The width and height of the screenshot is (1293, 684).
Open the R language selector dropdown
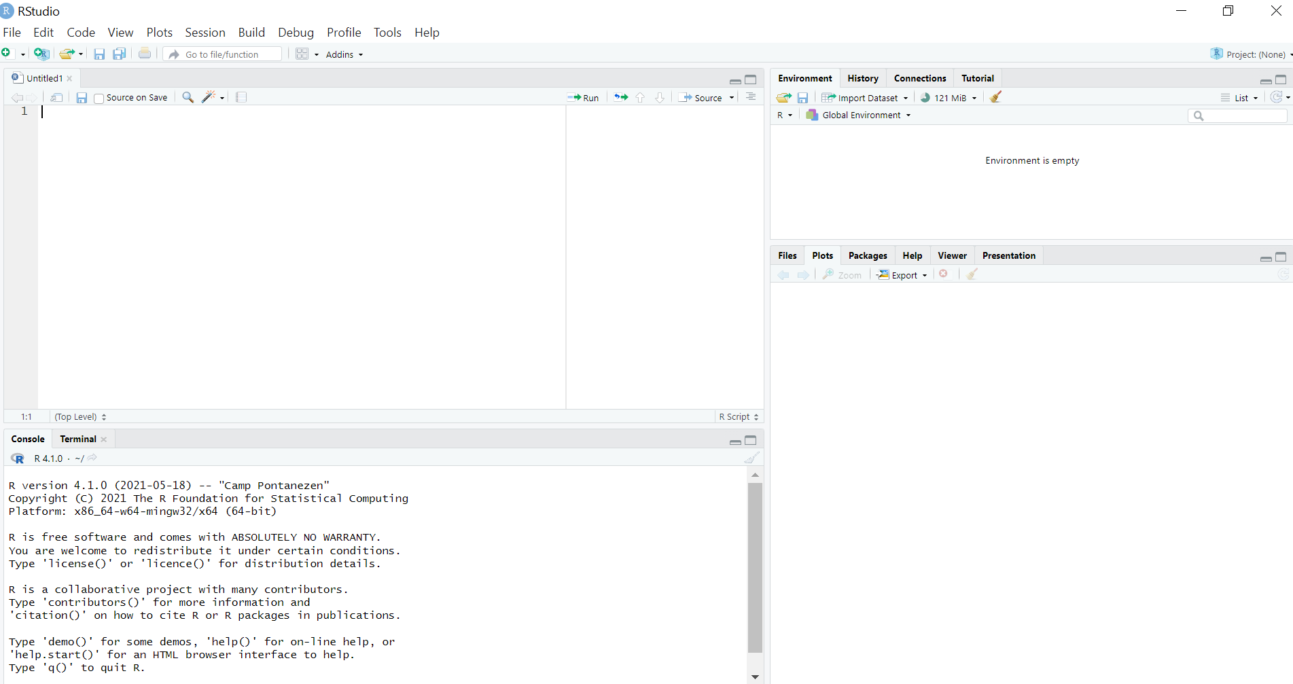[785, 115]
